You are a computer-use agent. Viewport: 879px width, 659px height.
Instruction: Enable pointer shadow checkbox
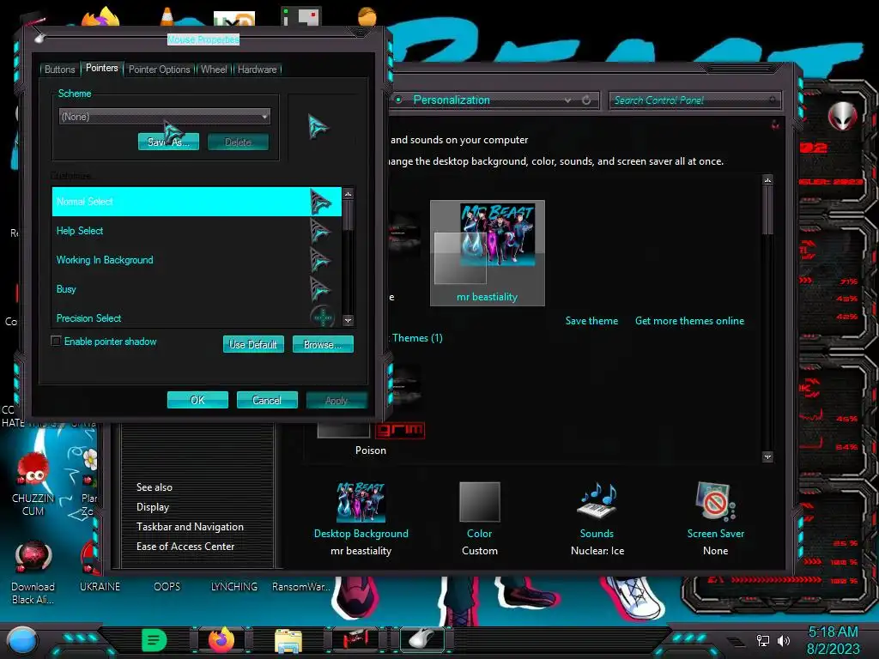pos(56,342)
